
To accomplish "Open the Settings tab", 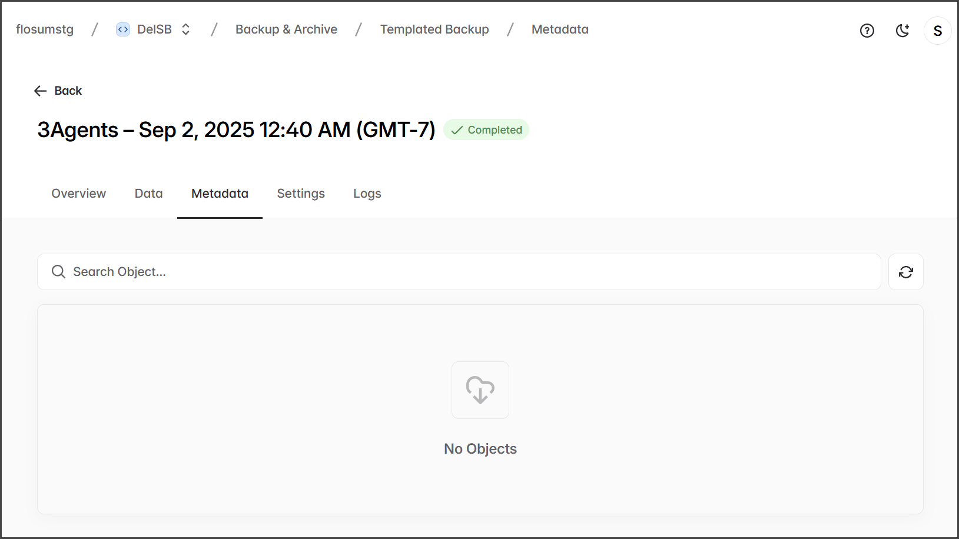I will [x=301, y=194].
